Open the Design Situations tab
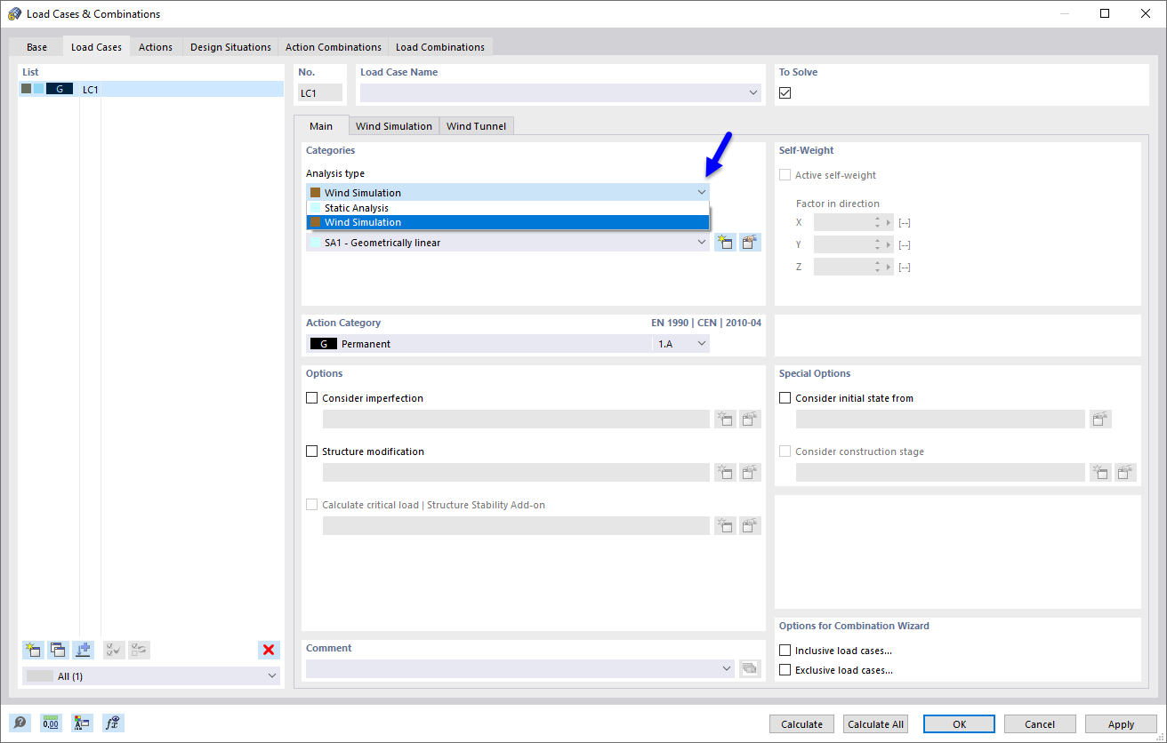Viewport: 1167px width, 743px height. [x=230, y=47]
